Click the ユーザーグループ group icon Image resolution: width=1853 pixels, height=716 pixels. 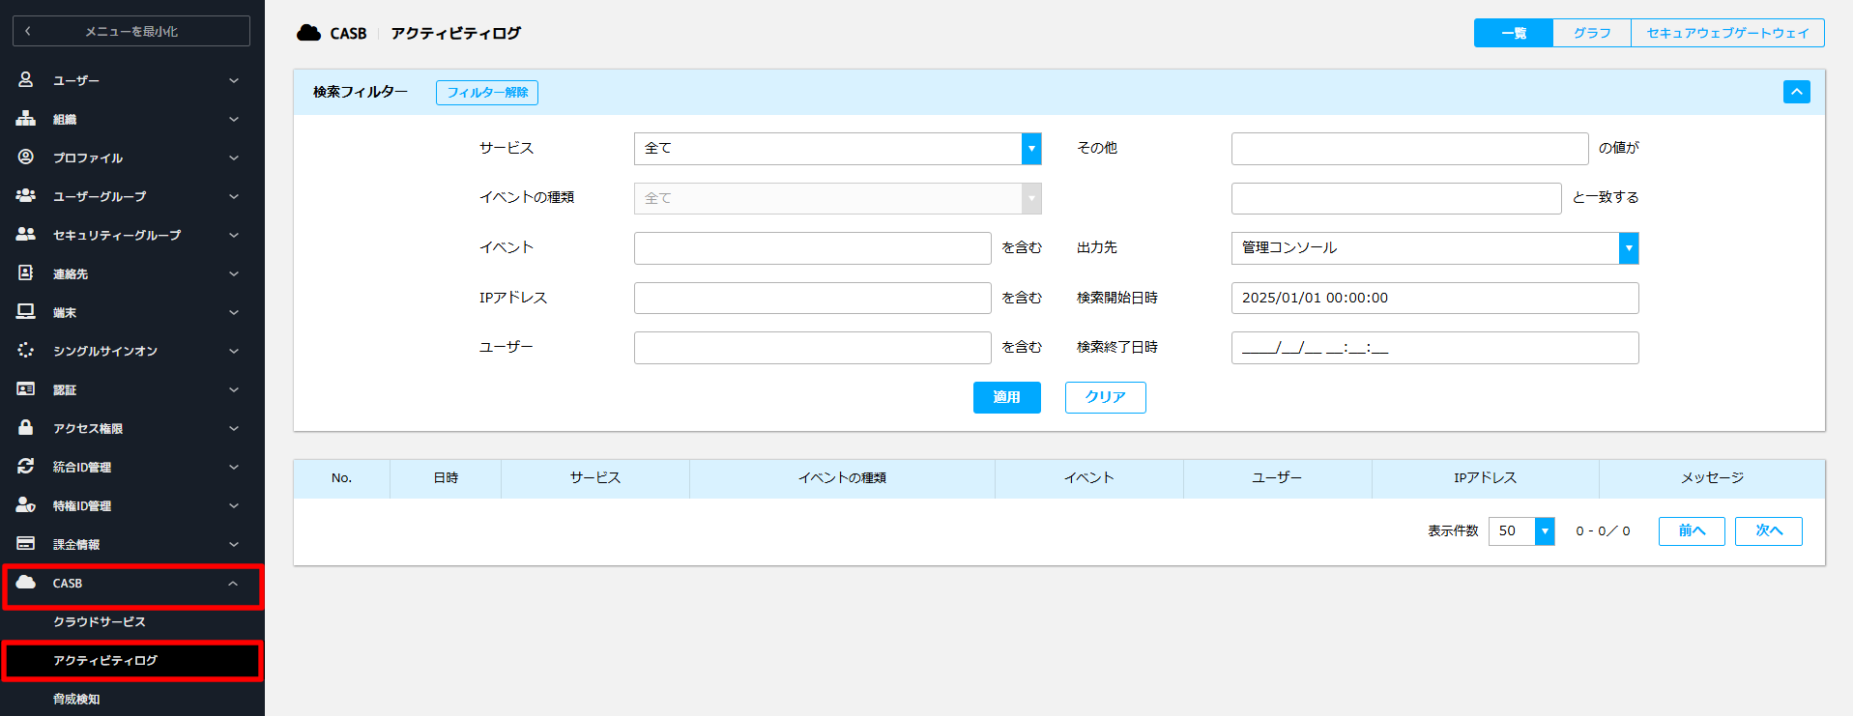[x=26, y=195]
